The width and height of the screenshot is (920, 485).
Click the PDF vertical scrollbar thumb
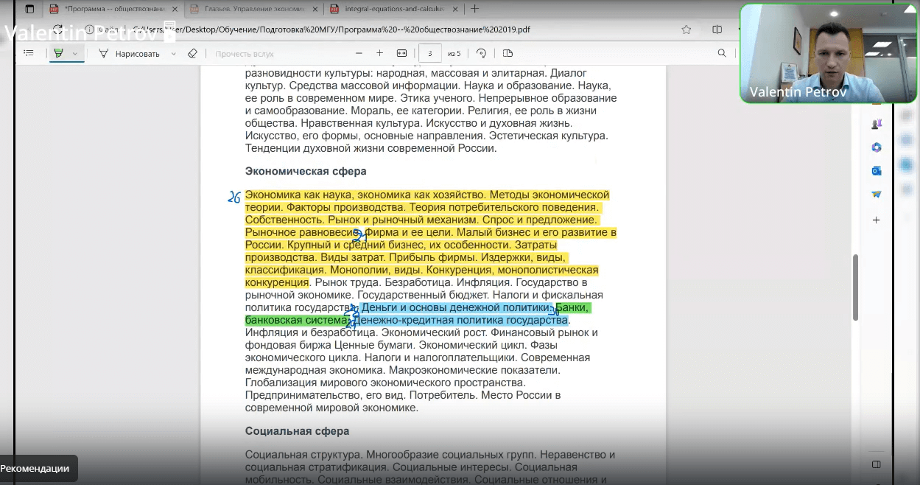(x=855, y=287)
